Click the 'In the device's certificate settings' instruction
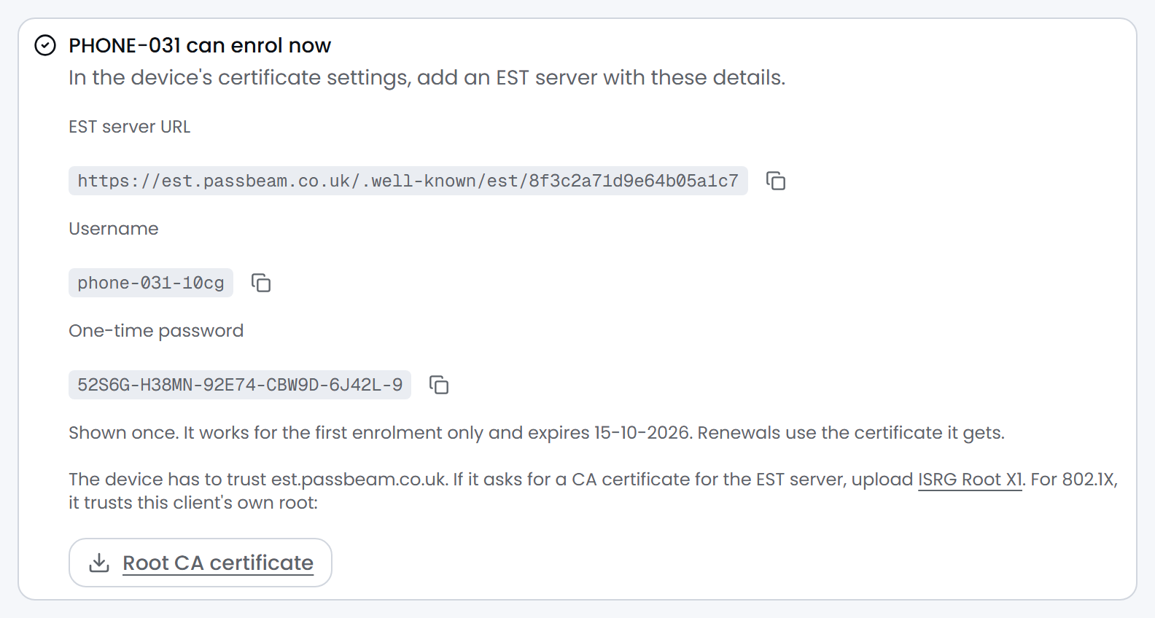Screen dimensions: 1155x618 (x=427, y=77)
